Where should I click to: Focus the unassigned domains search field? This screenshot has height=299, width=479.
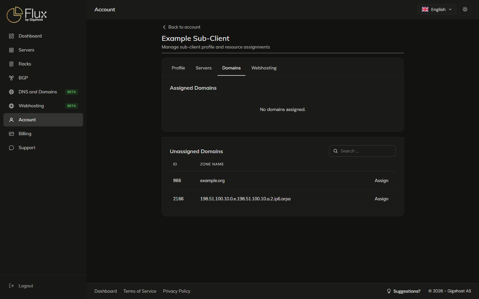pos(362,151)
